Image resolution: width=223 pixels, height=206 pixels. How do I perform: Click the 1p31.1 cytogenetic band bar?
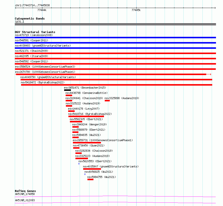(x=115, y=24)
